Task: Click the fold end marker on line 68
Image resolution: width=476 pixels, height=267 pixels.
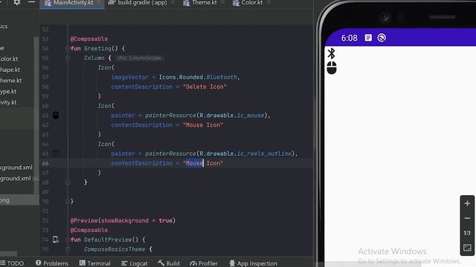Action: tap(68, 182)
